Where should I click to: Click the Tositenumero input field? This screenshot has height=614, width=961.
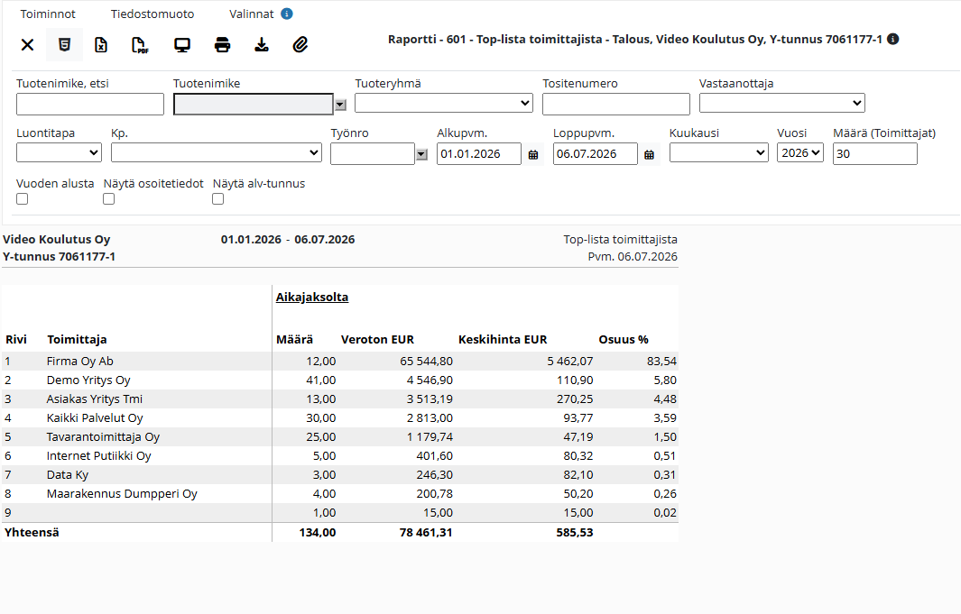616,104
